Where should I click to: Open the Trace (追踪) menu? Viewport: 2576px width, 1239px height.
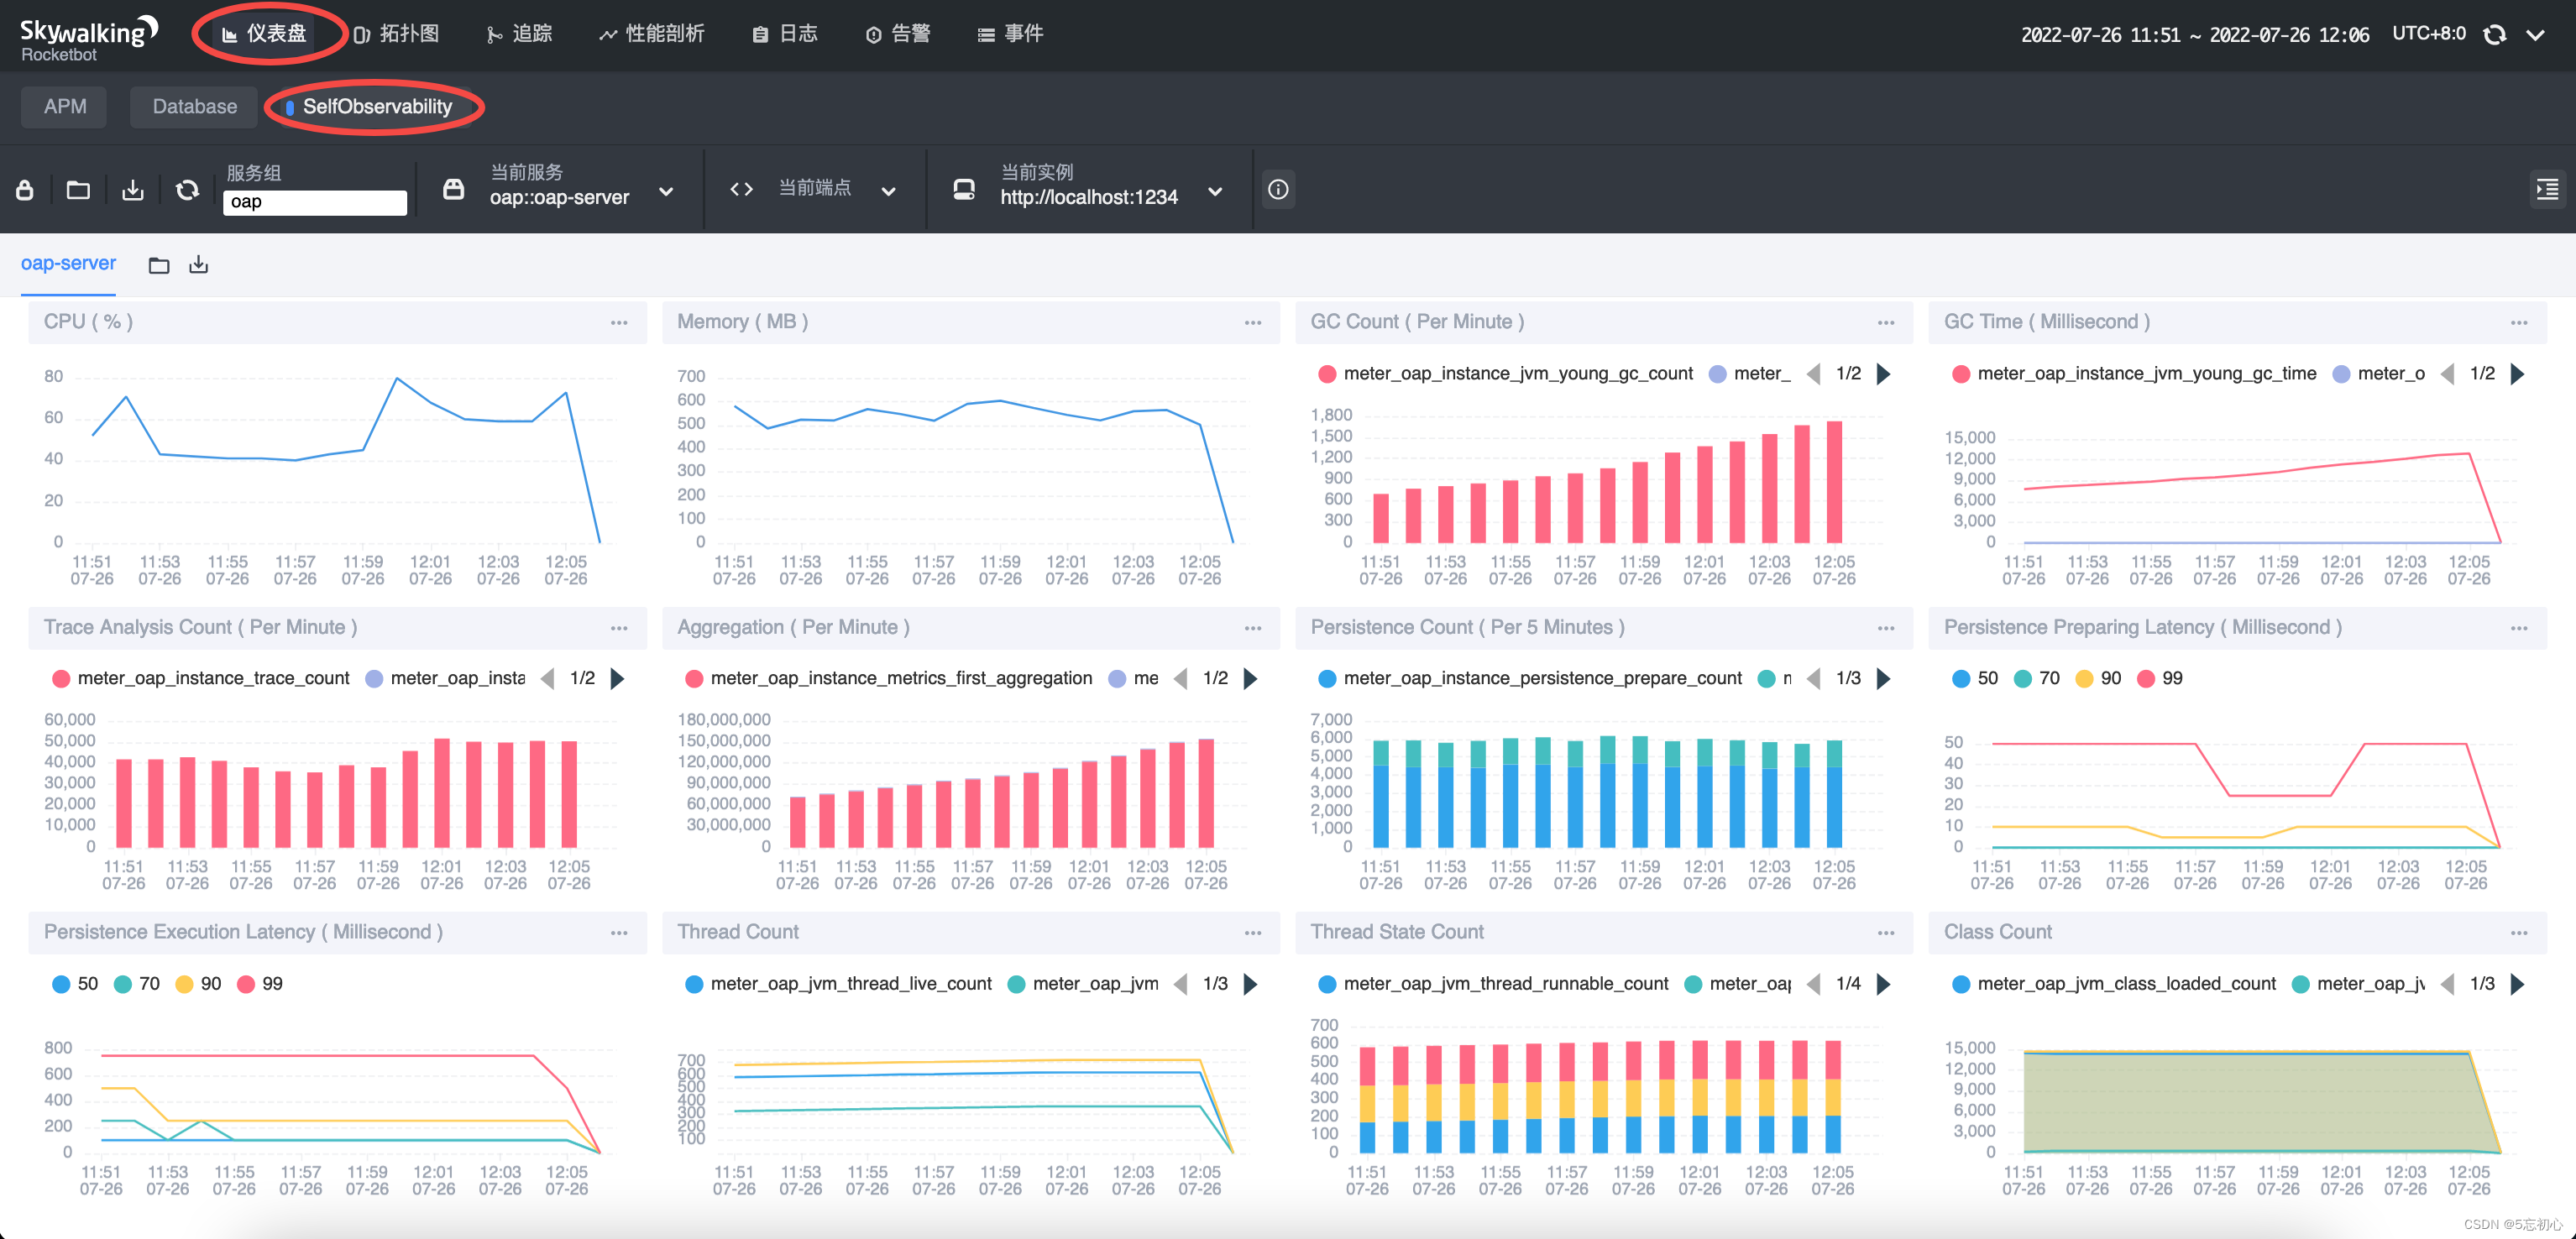click(519, 34)
